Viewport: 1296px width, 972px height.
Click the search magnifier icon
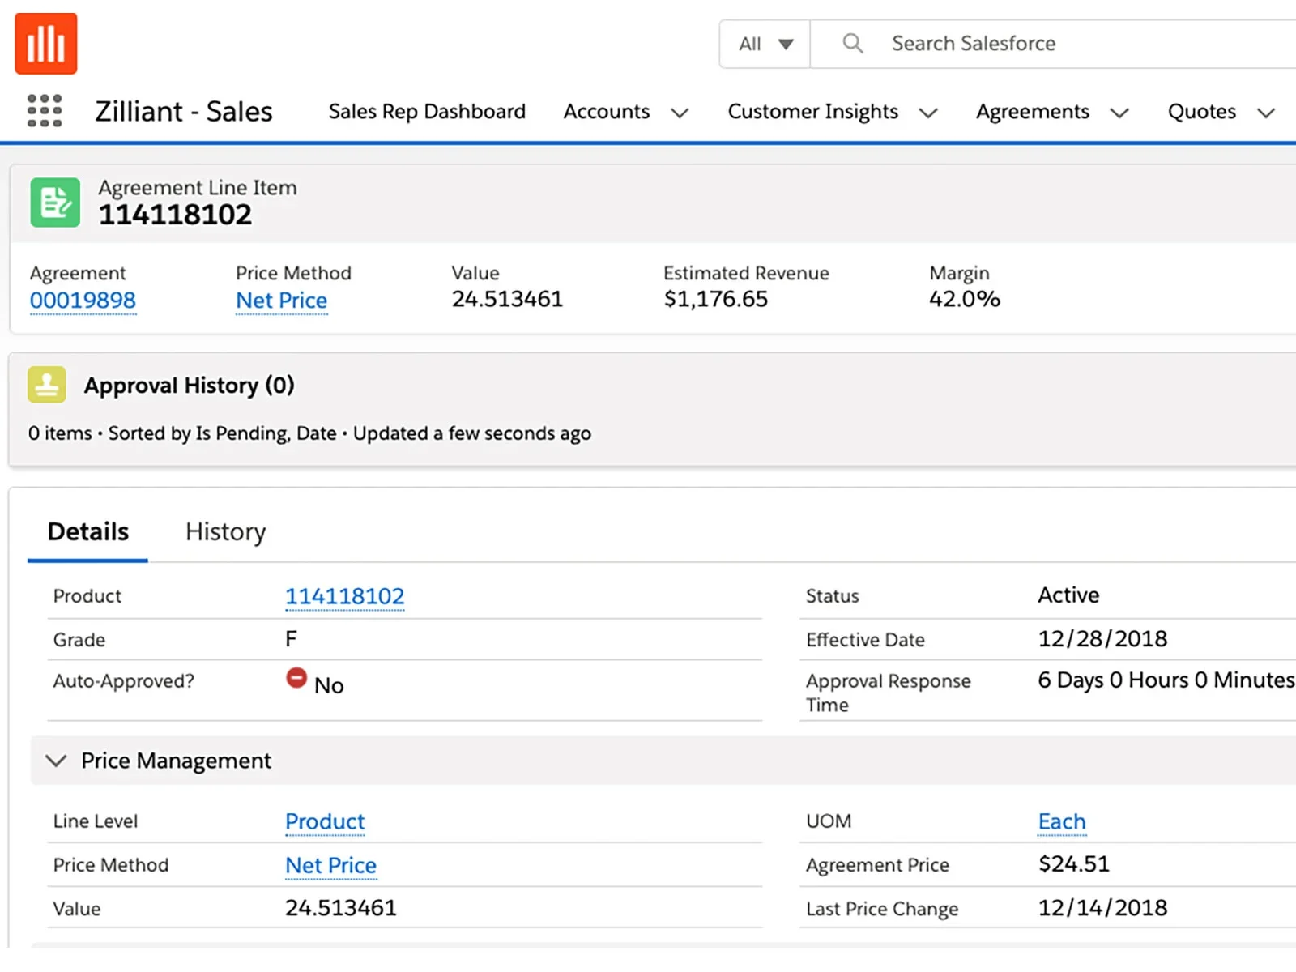click(x=852, y=44)
